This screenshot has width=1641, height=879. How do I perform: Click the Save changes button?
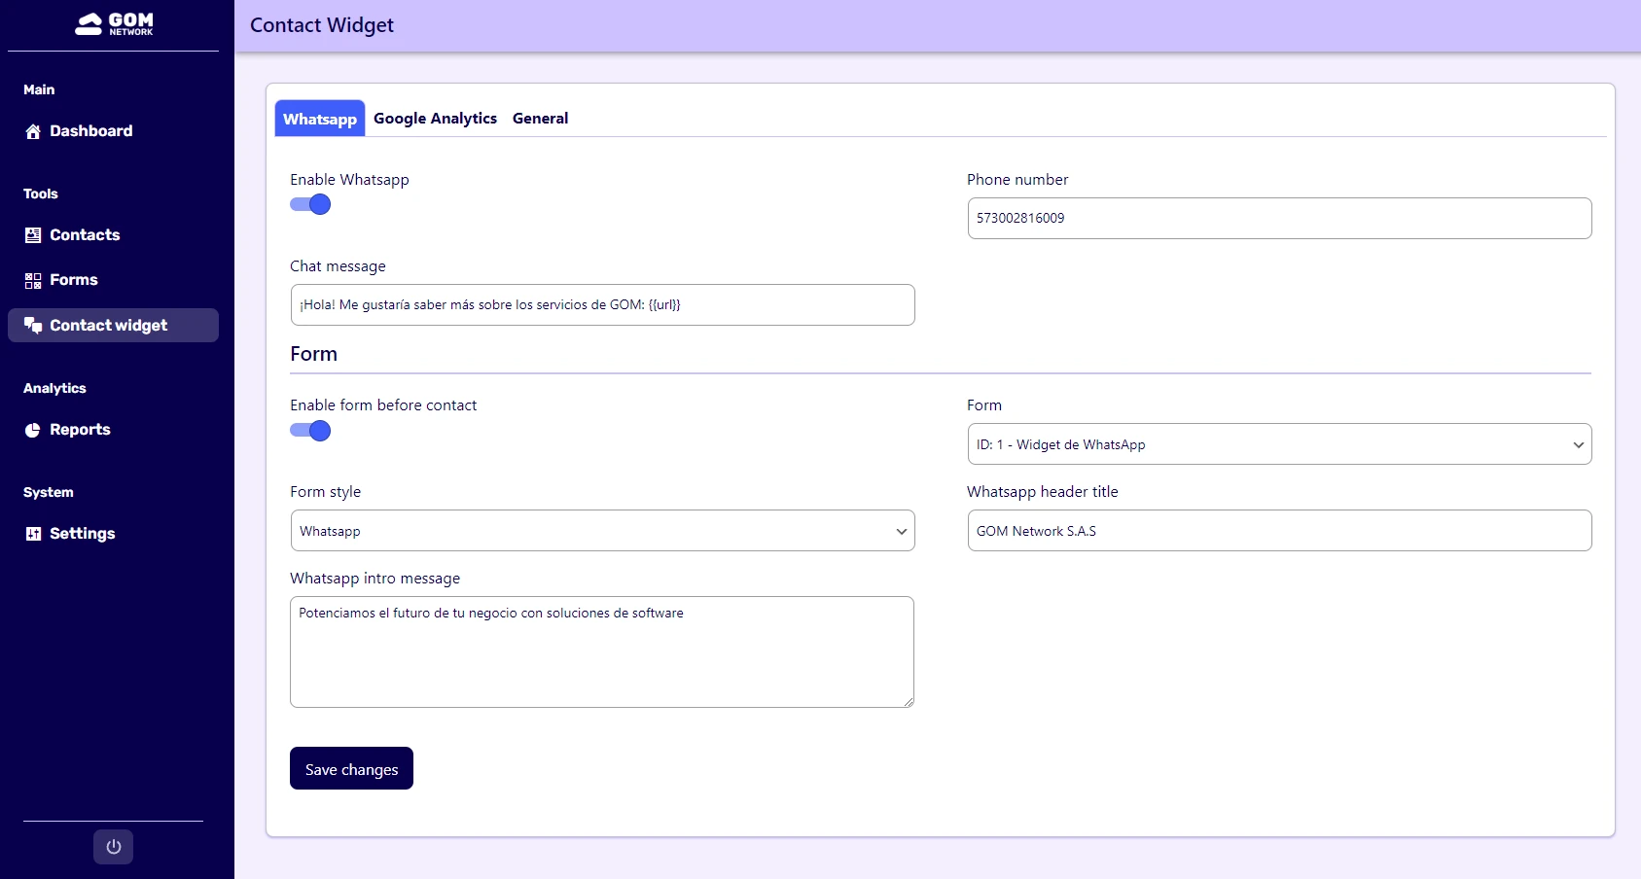click(351, 768)
